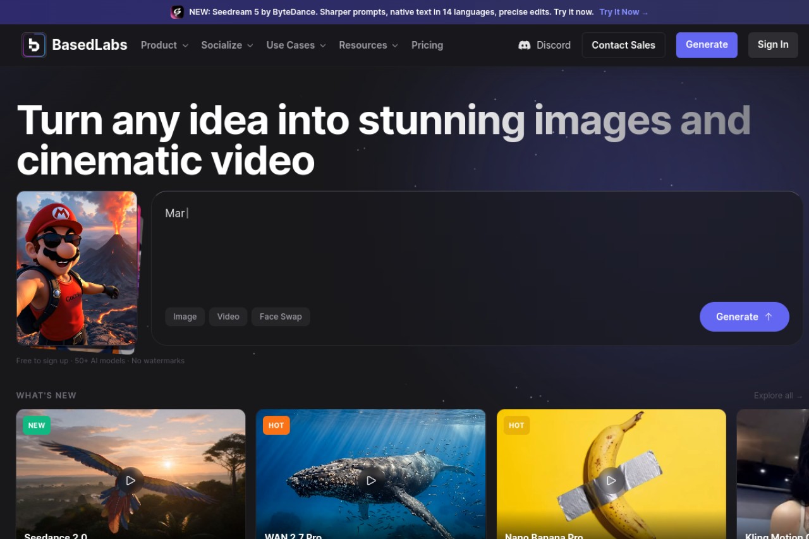
Task: Open the Kling Motion card thumbnail
Action: pos(773,474)
